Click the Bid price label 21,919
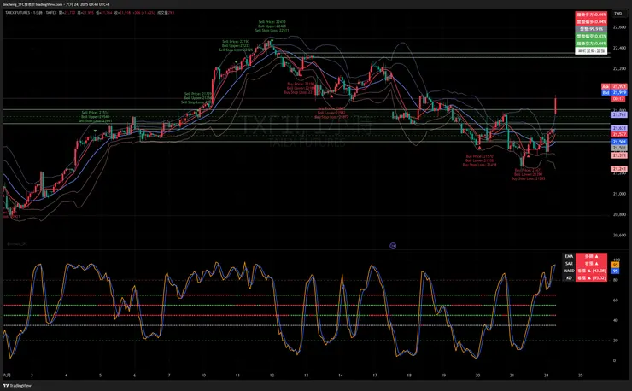This screenshot has width=632, height=391. (614, 93)
